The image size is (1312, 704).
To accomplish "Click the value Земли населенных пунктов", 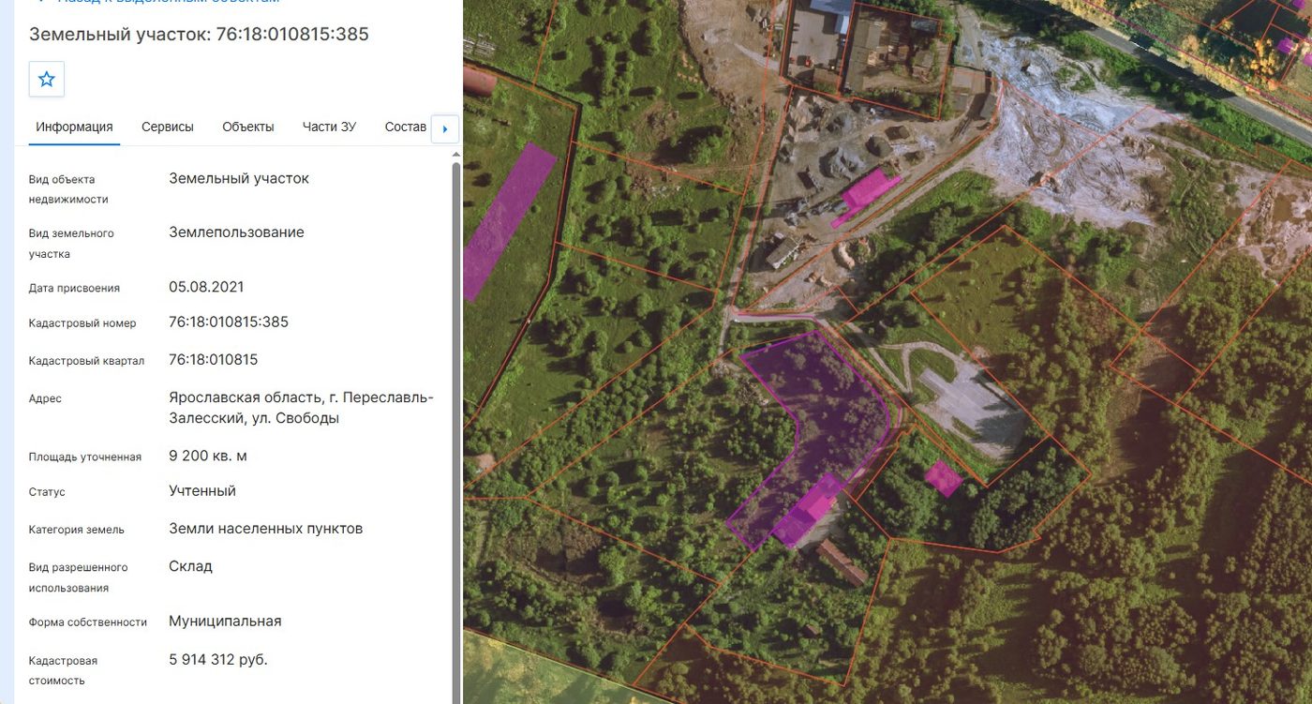I will coord(265,529).
